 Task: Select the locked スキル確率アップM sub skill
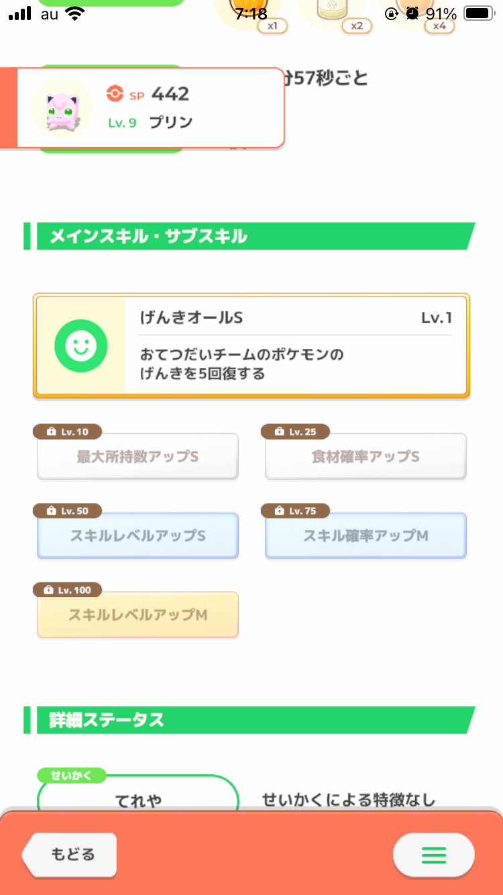(x=366, y=536)
